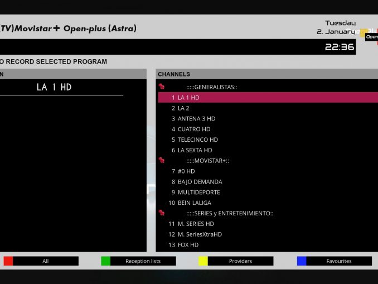Click the Movistar+ Open-plus (Astra) title

point(68,28)
